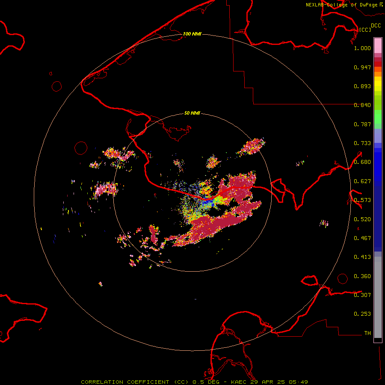Click the 0.5 DEG elevation text
Image resolution: width=385 pixels, height=385 pixels.
pyautogui.click(x=206, y=382)
